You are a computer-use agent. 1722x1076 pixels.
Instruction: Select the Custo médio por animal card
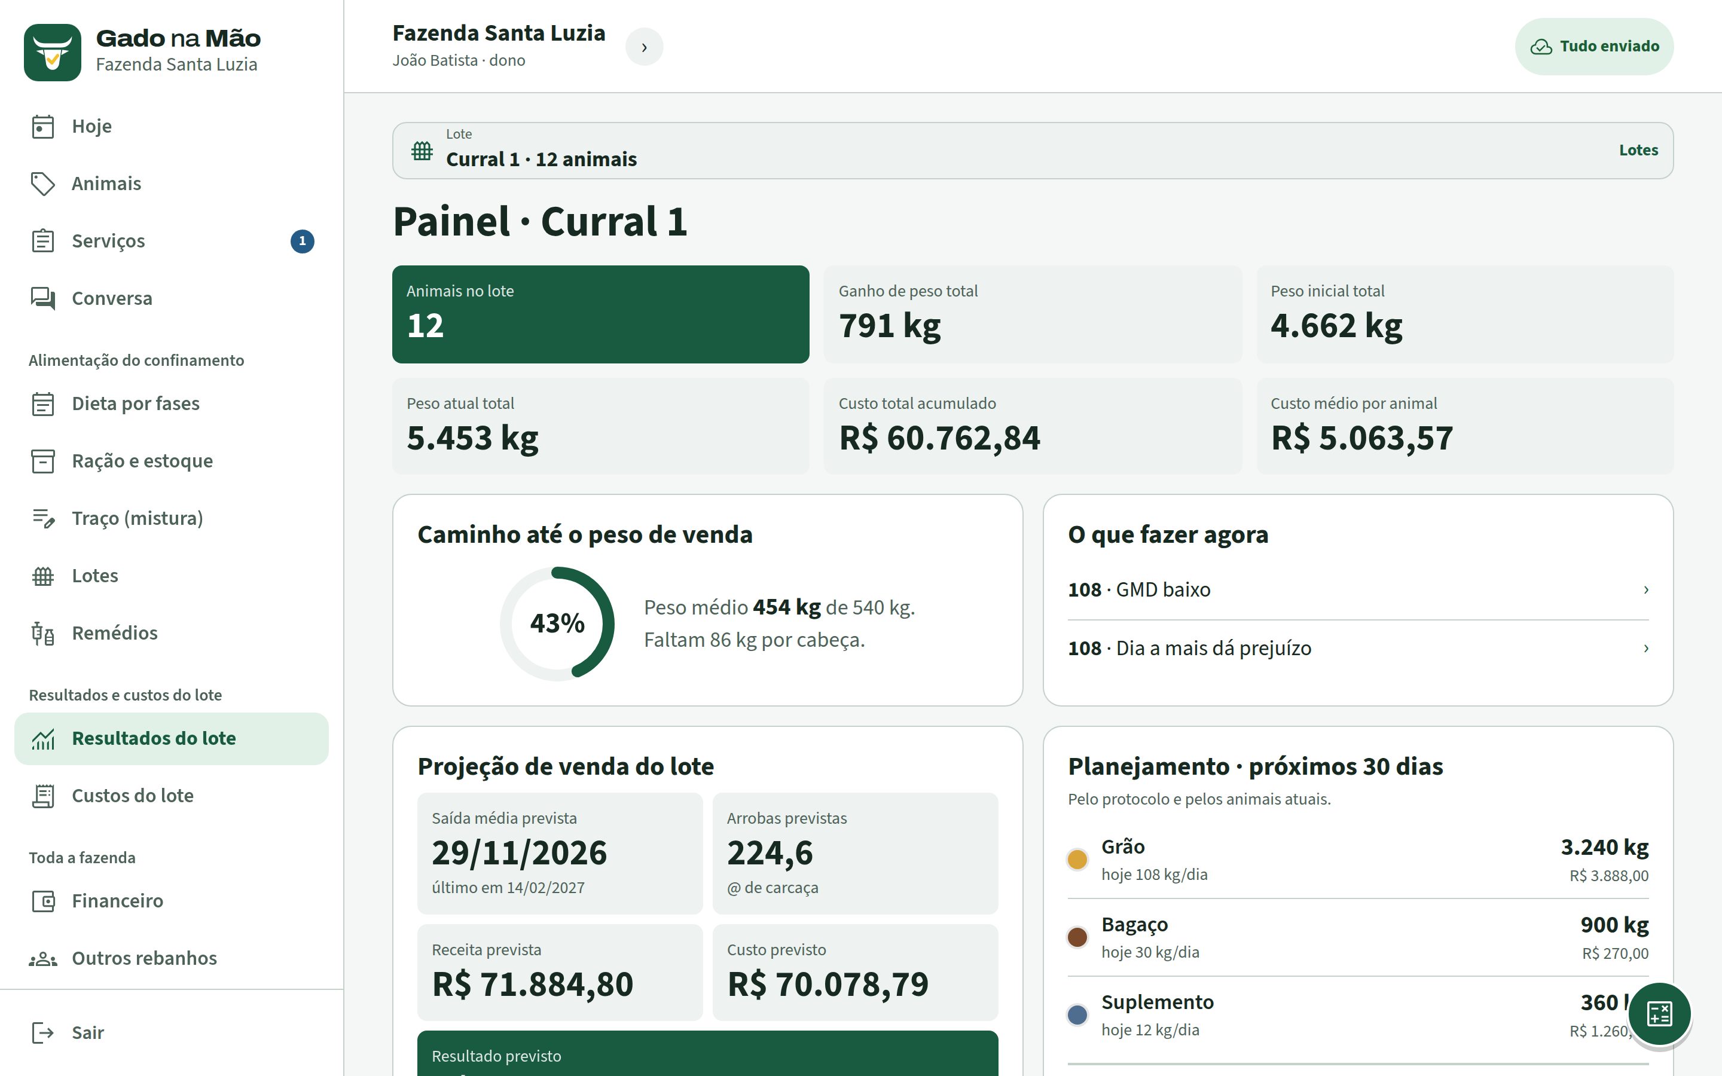tap(1464, 426)
